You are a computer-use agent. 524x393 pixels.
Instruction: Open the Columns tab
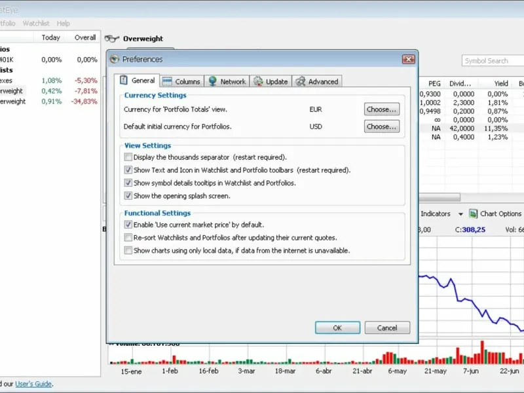click(182, 81)
